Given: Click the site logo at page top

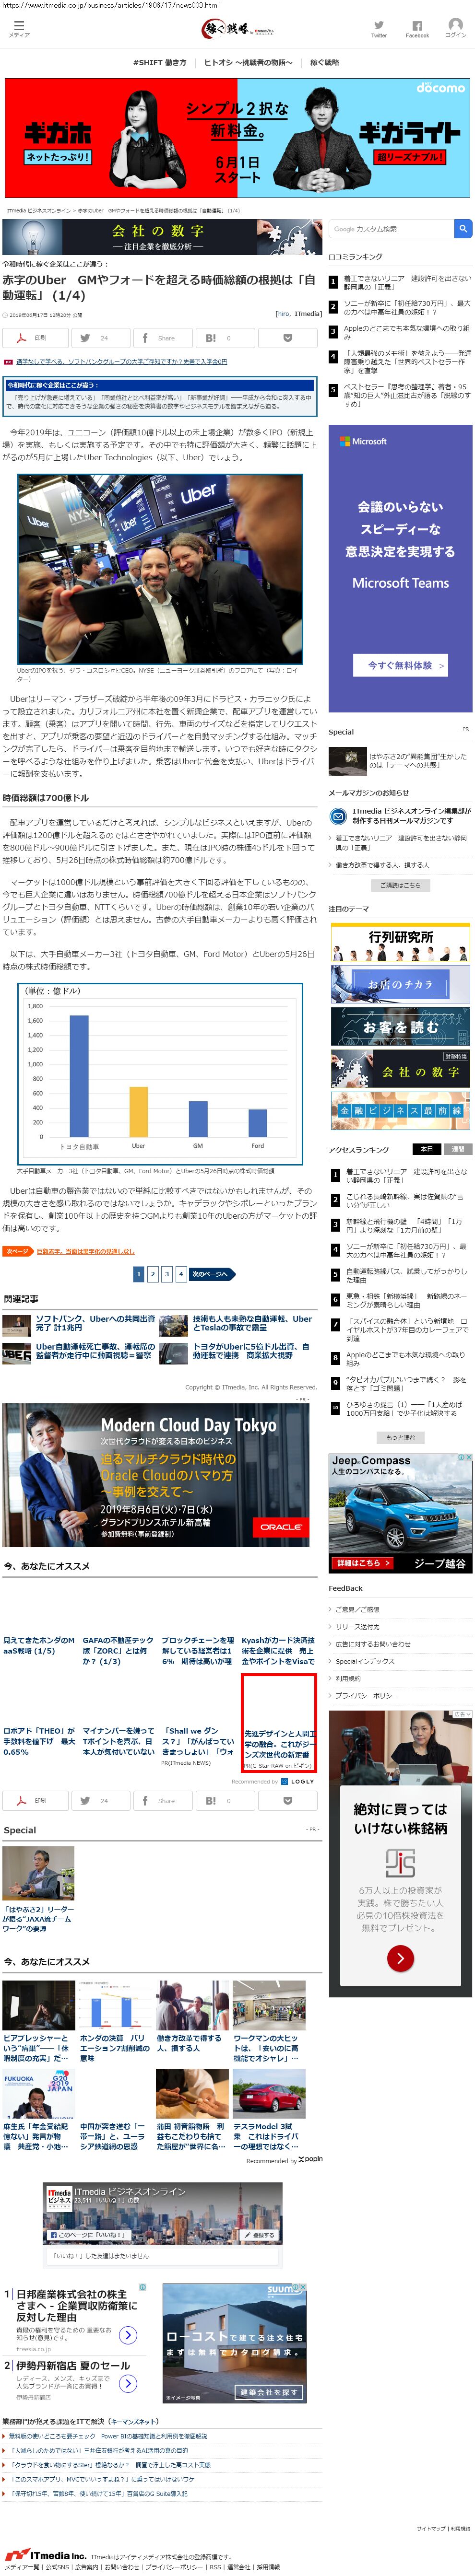Looking at the screenshot, I should (237, 29).
